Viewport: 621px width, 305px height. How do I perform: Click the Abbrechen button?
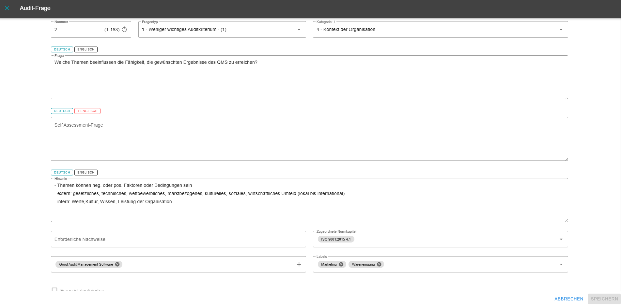pos(568,299)
